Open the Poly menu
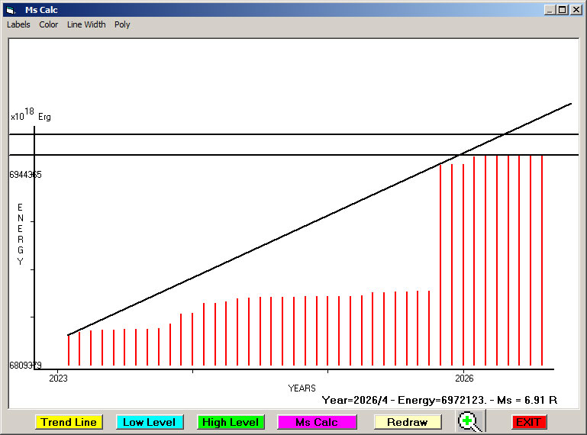 click(x=122, y=24)
